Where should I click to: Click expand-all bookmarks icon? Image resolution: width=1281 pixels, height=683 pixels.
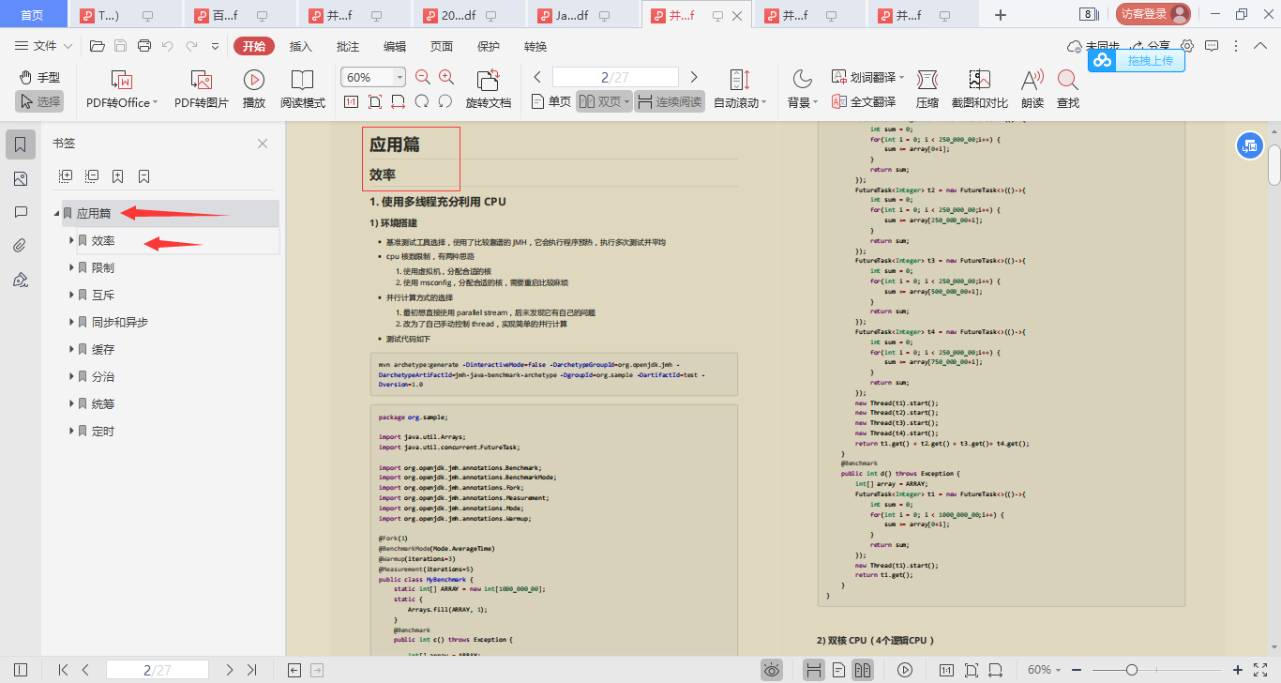pyautogui.click(x=66, y=175)
